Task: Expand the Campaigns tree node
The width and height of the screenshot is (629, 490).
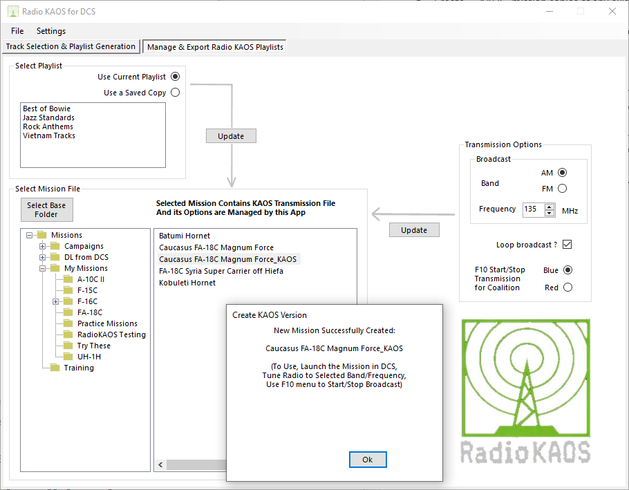Action: click(x=43, y=246)
